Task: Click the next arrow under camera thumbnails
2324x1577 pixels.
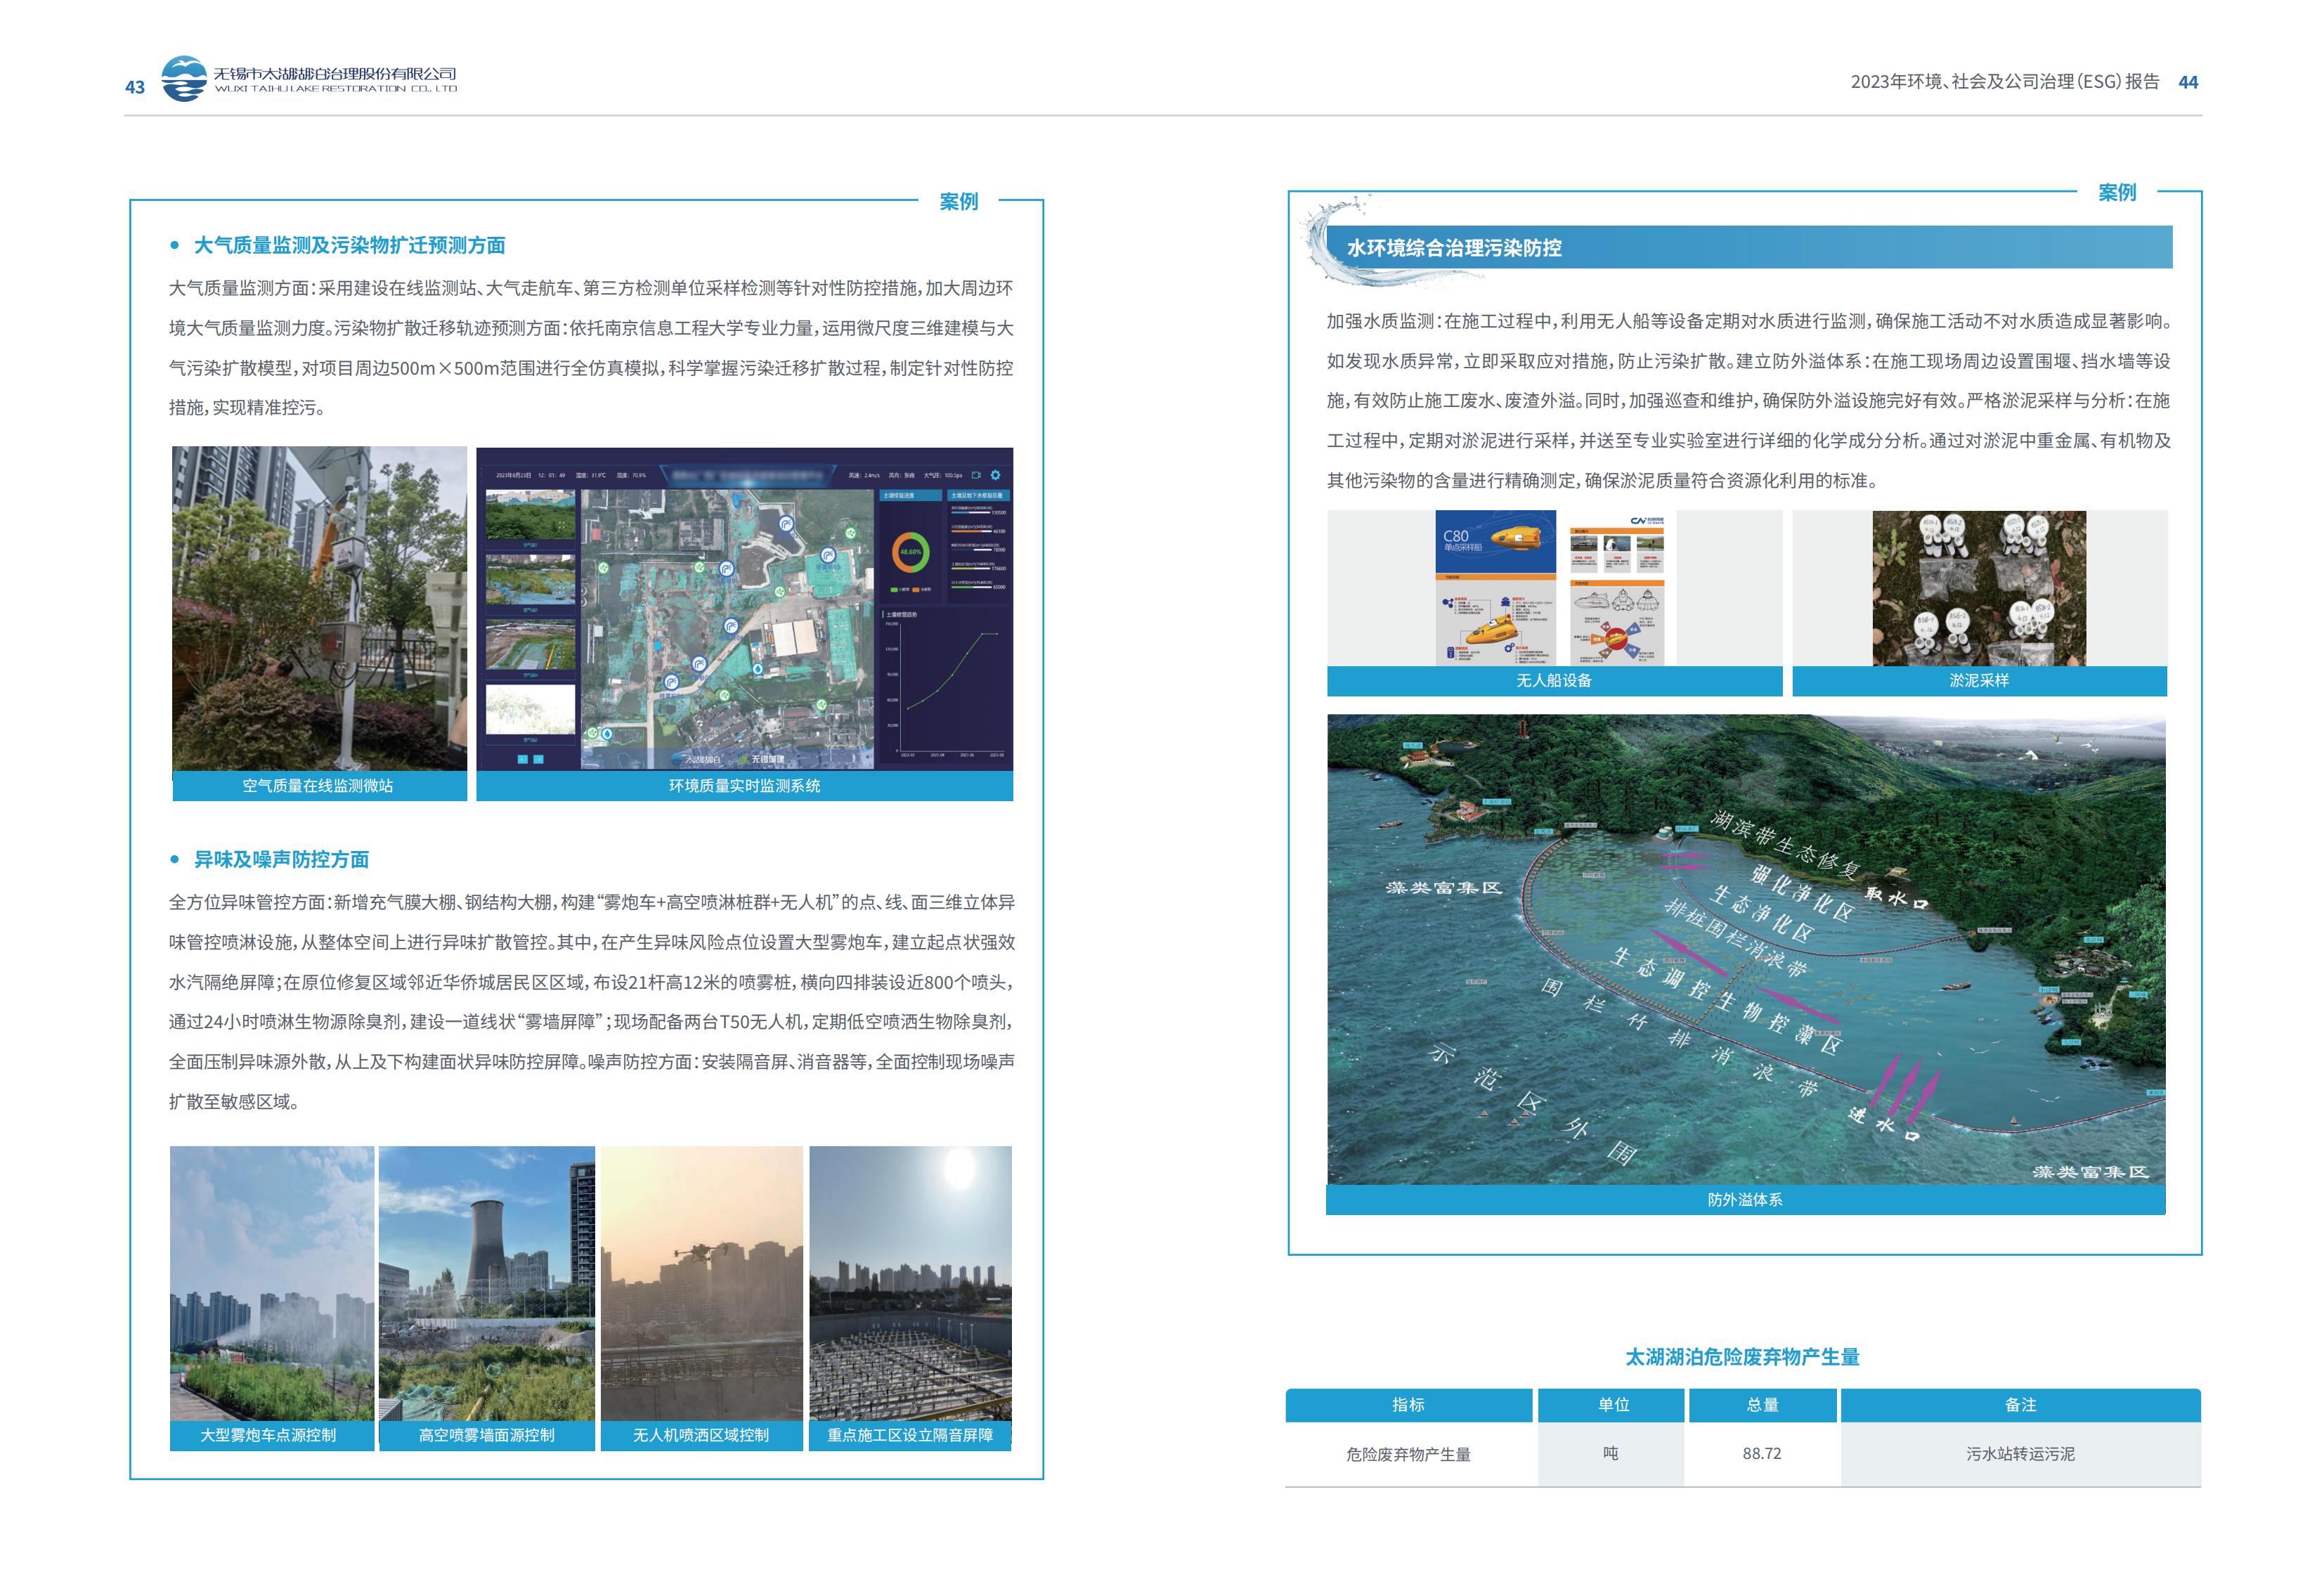Action: [x=538, y=760]
